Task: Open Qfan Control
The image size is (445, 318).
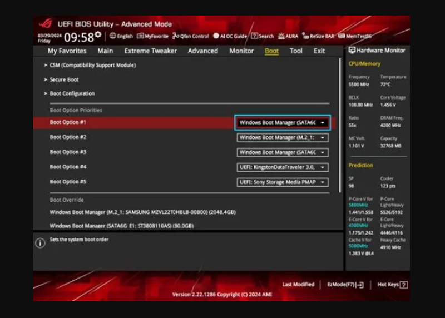Action: pos(190,36)
